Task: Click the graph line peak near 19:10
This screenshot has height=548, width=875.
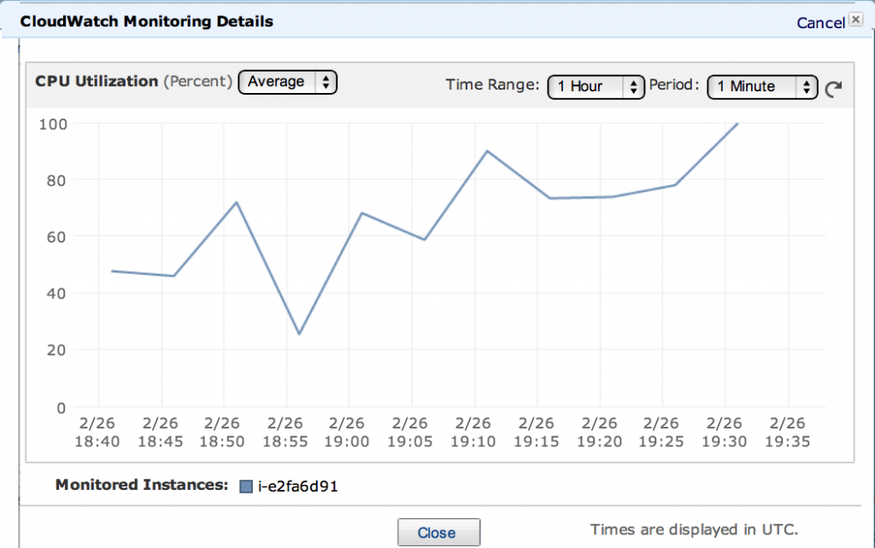Action: 487,151
